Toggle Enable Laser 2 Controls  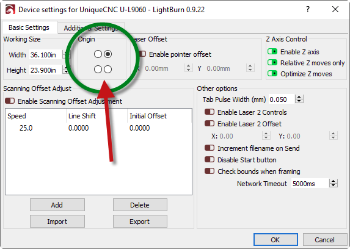pyautogui.click(x=210, y=112)
